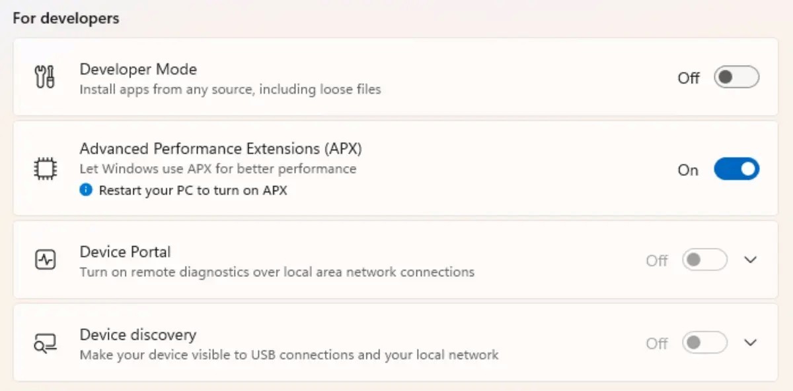Turn on the Developer Mode toggle

pos(736,78)
